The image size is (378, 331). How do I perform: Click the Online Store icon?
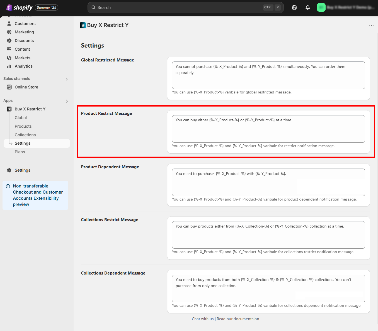(x=9, y=87)
